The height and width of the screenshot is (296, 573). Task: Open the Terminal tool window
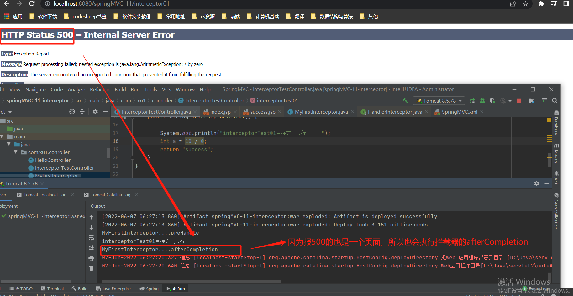52,289
